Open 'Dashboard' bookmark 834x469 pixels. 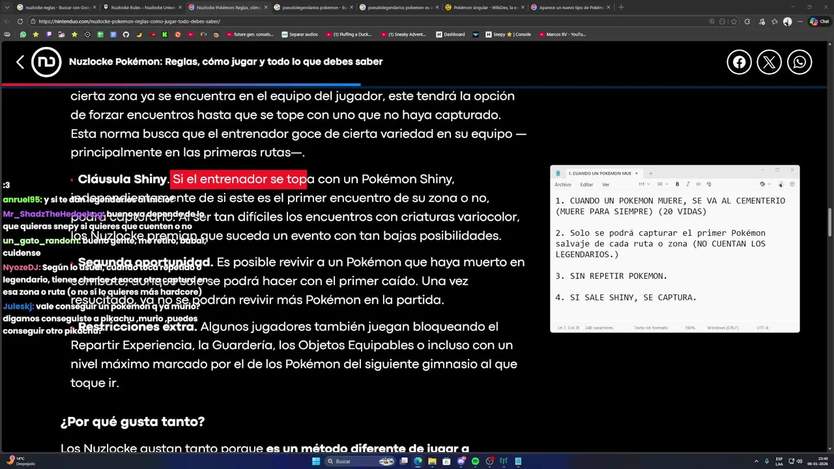click(x=450, y=35)
